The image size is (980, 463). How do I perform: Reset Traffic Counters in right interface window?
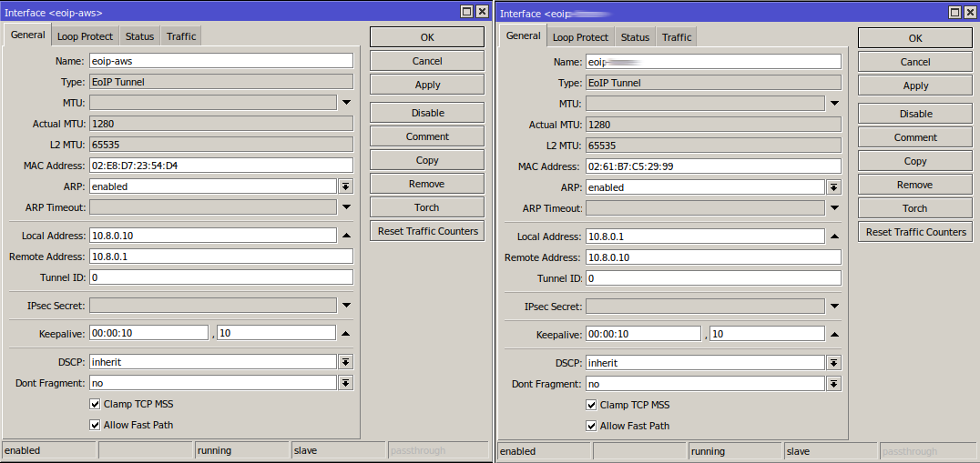point(915,232)
